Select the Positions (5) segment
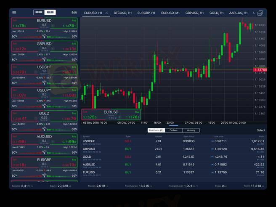Viewport: 276px width, 207px height. (156, 130)
